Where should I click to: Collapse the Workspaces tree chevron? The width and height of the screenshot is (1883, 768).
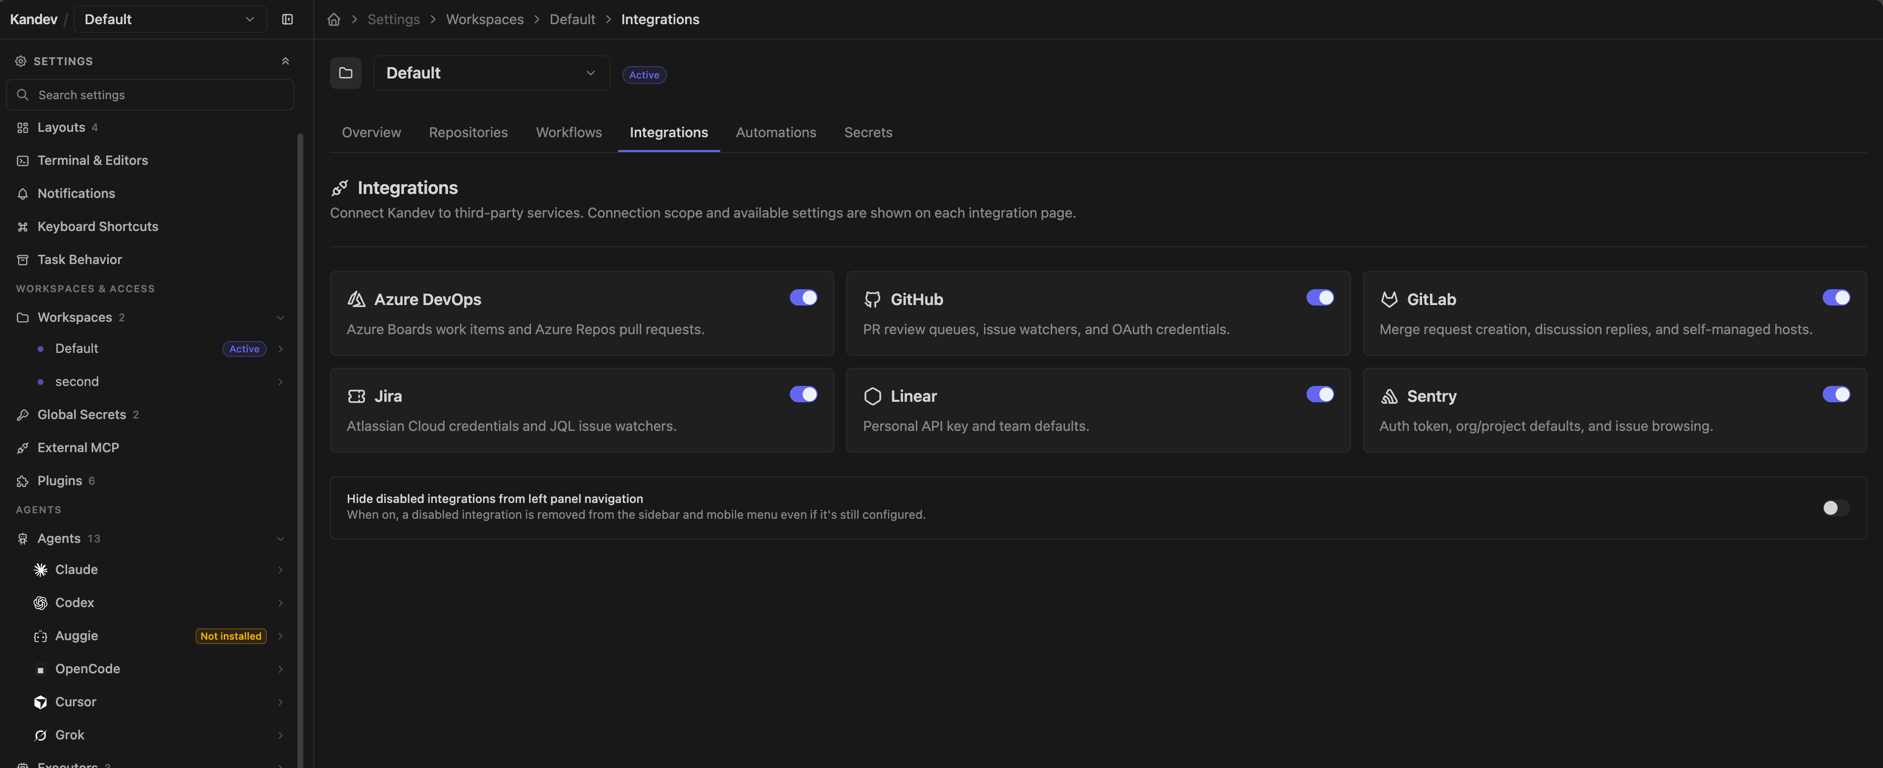coord(280,318)
